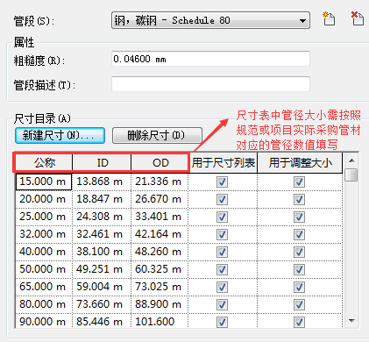Image resolution: width=369 pixels, height=342 pixels.
Task: Click the 新建尺寸 button
Action: [x=60, y=135]
